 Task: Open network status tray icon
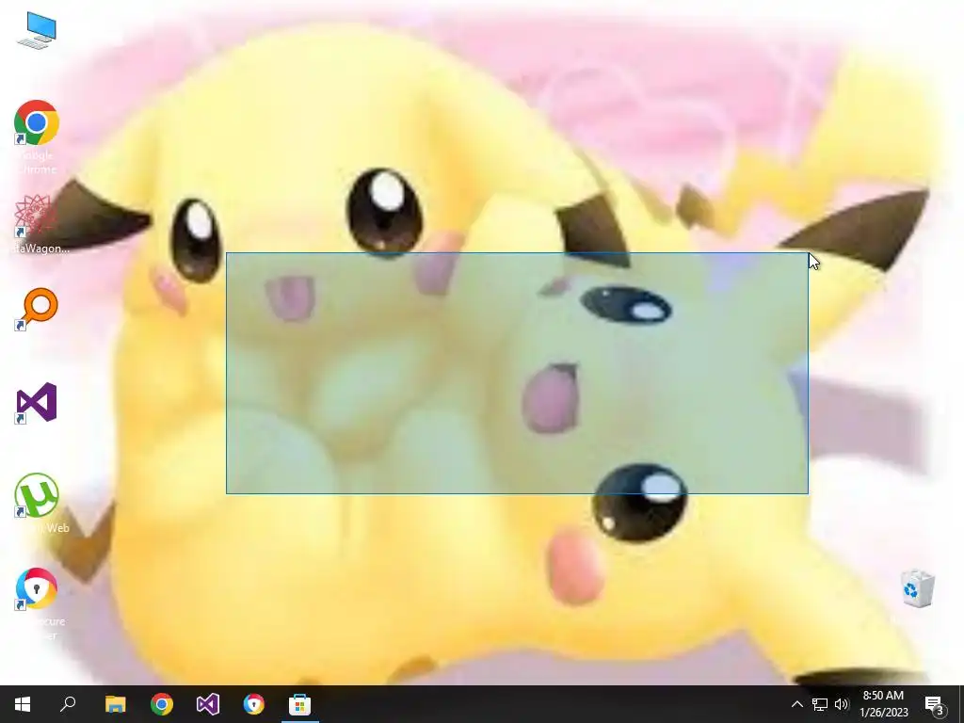[820, 704]
